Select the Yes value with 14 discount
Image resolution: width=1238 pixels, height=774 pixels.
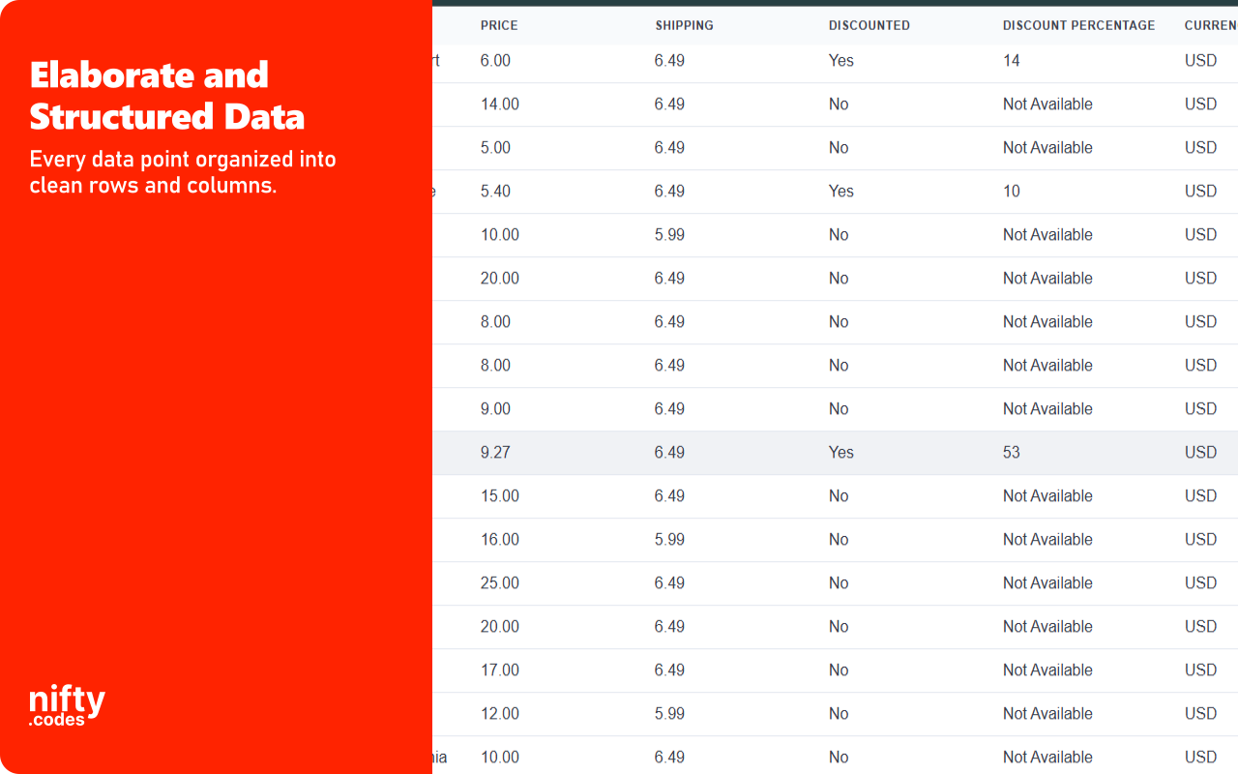(840, 60)
